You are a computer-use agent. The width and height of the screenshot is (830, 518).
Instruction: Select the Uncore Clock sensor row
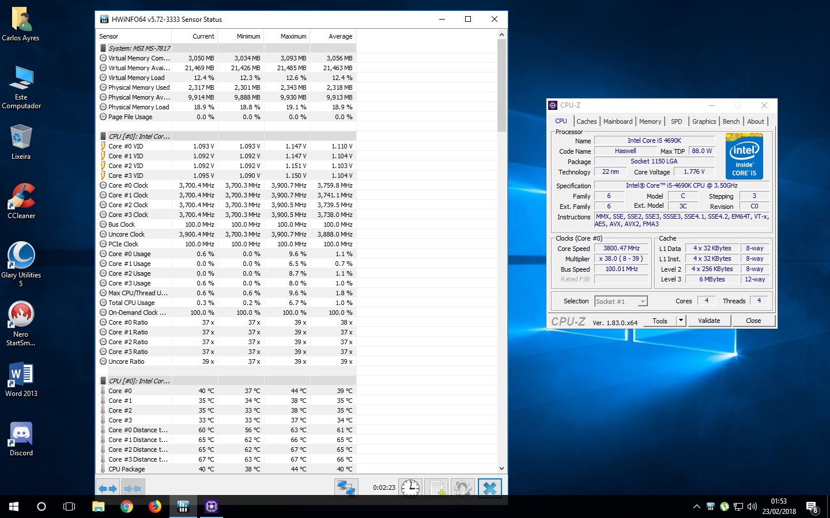point(227,234)
